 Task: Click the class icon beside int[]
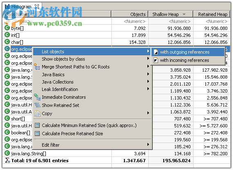point(7,35)
